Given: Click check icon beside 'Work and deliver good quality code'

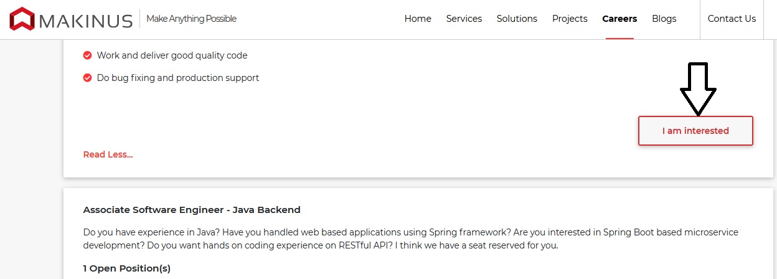Looking at the screenshot, I should point(88,55).
